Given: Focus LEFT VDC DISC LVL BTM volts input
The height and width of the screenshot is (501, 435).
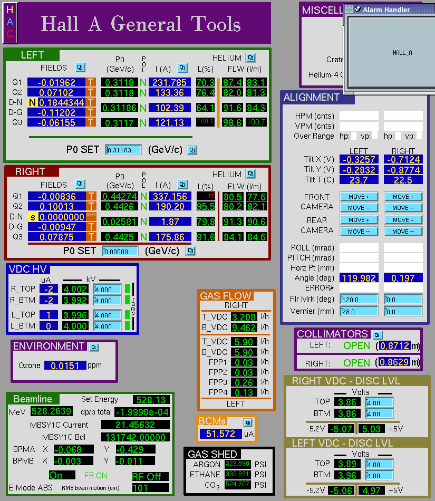Looking at the screenshot, I should tap(380, 475).
